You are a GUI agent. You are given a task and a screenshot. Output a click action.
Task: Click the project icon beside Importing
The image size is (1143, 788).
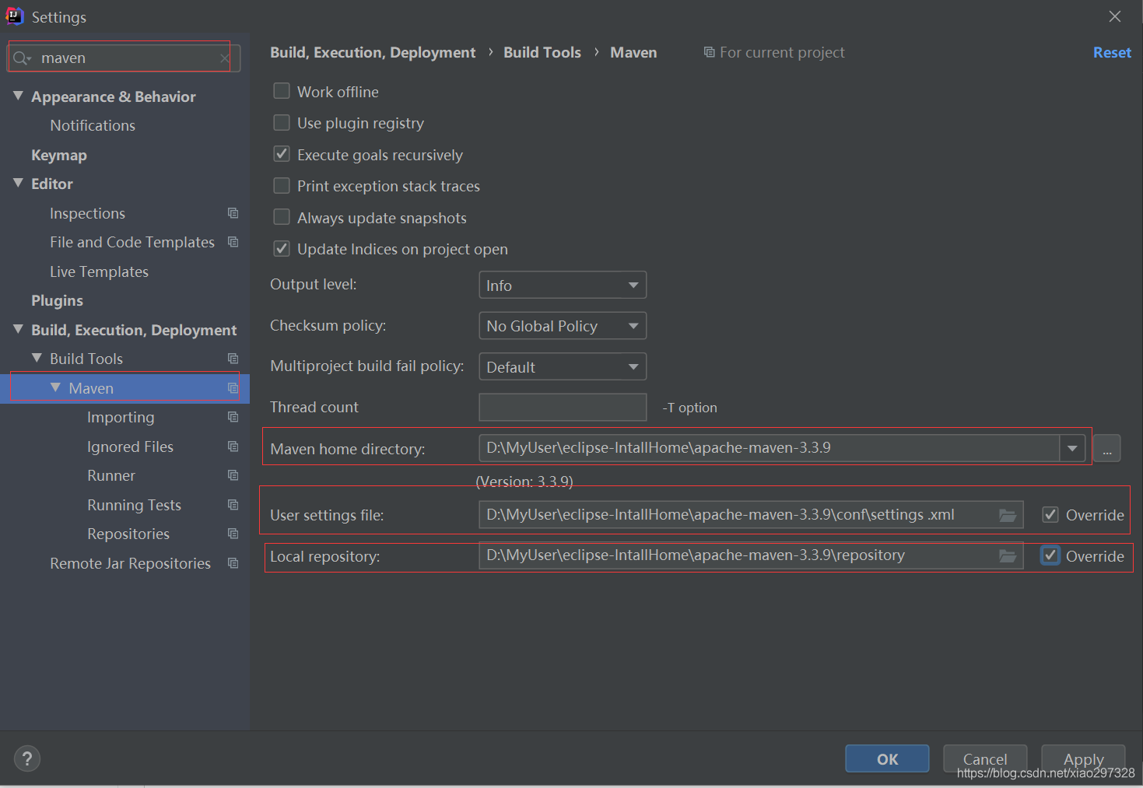(233, 417)
